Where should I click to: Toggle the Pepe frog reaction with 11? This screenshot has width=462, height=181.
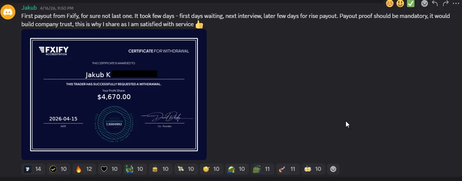click(262, 169)
